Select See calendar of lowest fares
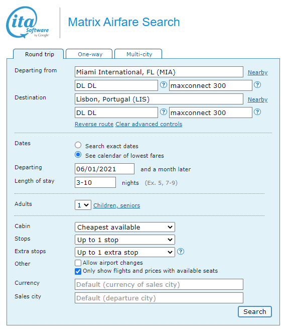The height and width of the screenshot is (332, 287). click(x=78, y=155)
